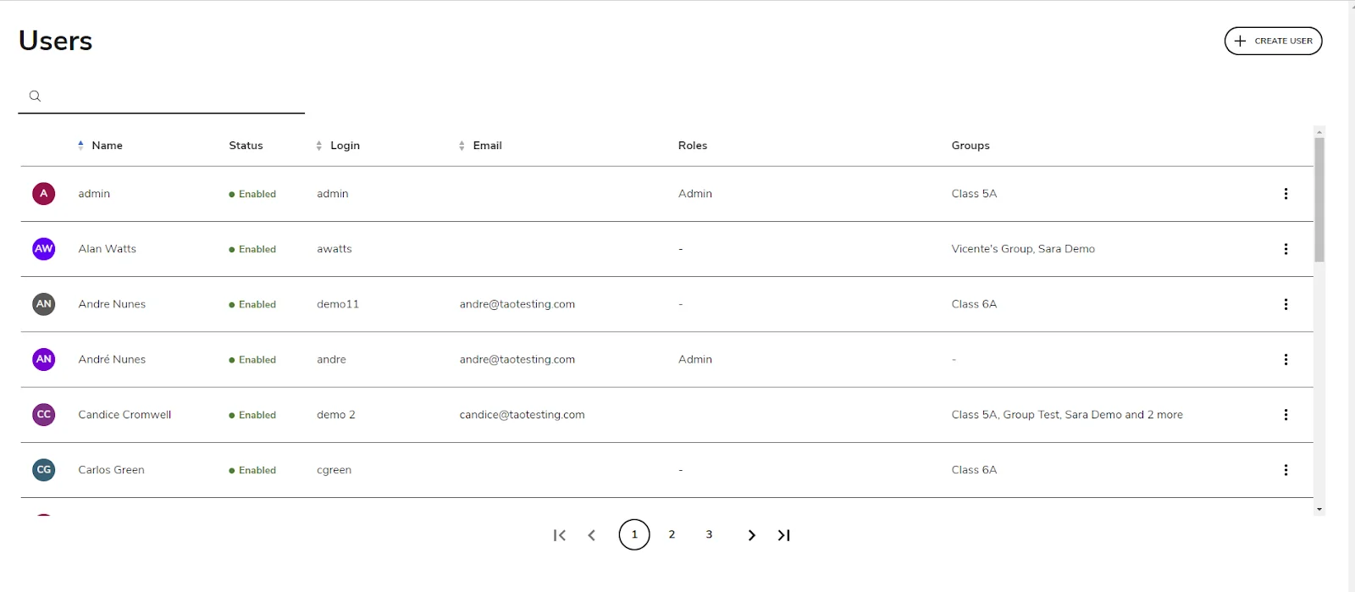
Task: Select current page 1 button
Action: click(x=634, y=534)
